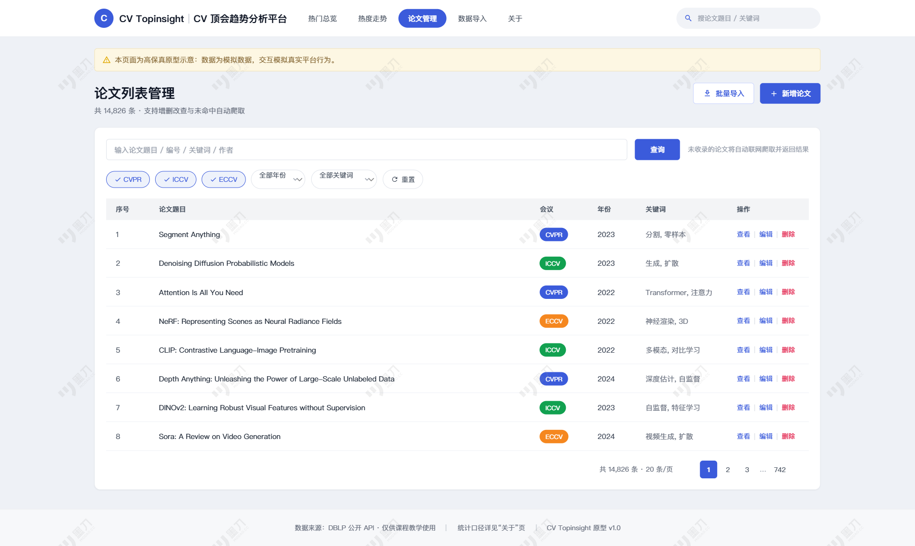Go to pagination page 3
The image size is (915, 546).
coord(747,470)
